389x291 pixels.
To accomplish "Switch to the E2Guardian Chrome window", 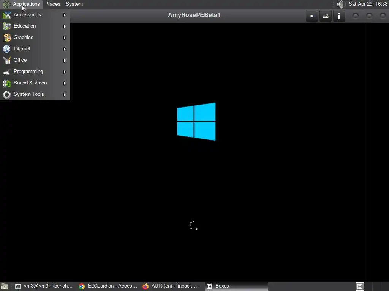I will [108, 286].
